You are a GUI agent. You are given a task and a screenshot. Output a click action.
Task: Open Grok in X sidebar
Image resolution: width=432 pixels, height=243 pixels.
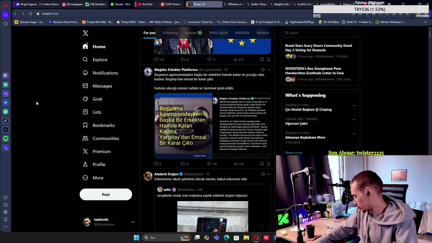click(92, 99)
